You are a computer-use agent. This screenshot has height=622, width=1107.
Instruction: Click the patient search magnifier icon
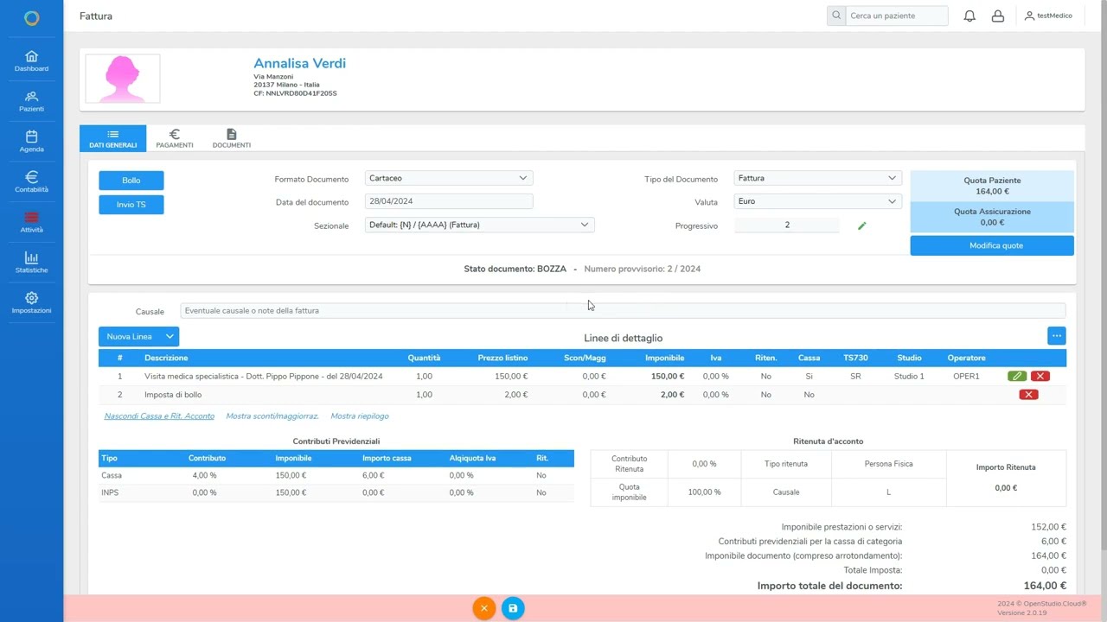(835, 16)
